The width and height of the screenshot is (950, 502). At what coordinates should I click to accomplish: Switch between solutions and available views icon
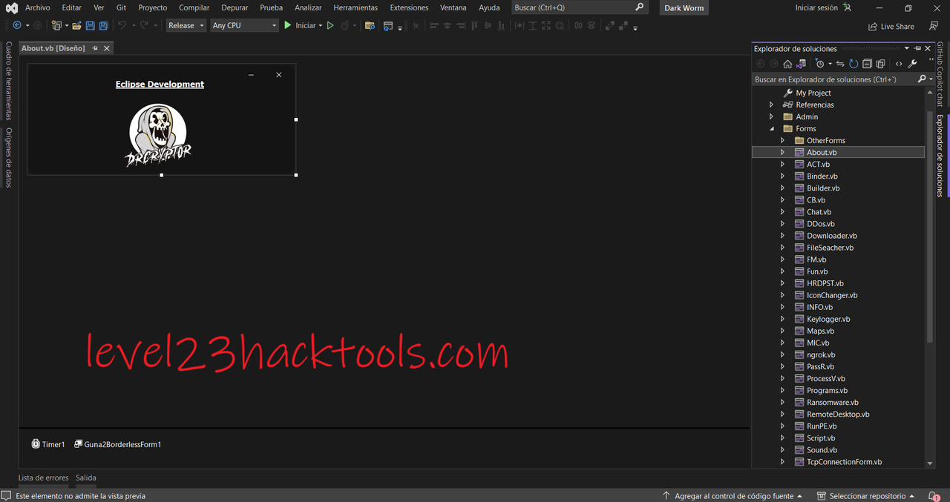[x=801, y=64]
